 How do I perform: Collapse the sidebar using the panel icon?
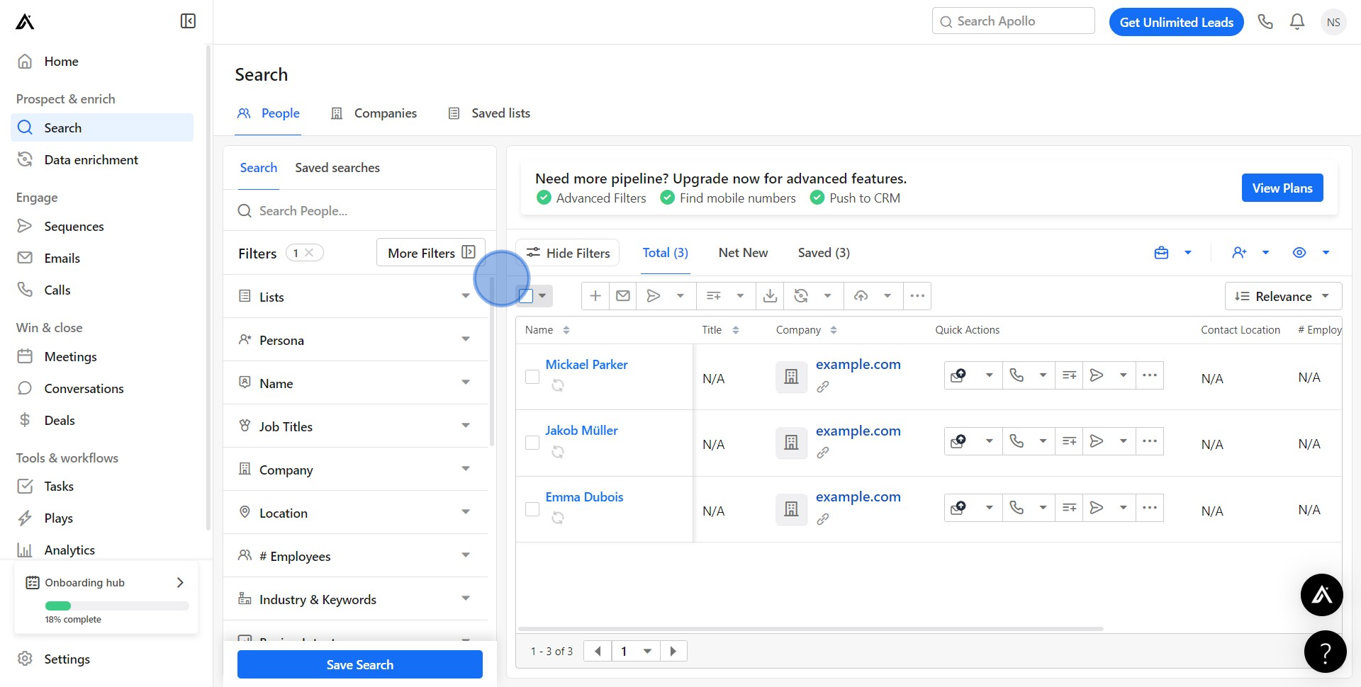[x=188, y=21]
